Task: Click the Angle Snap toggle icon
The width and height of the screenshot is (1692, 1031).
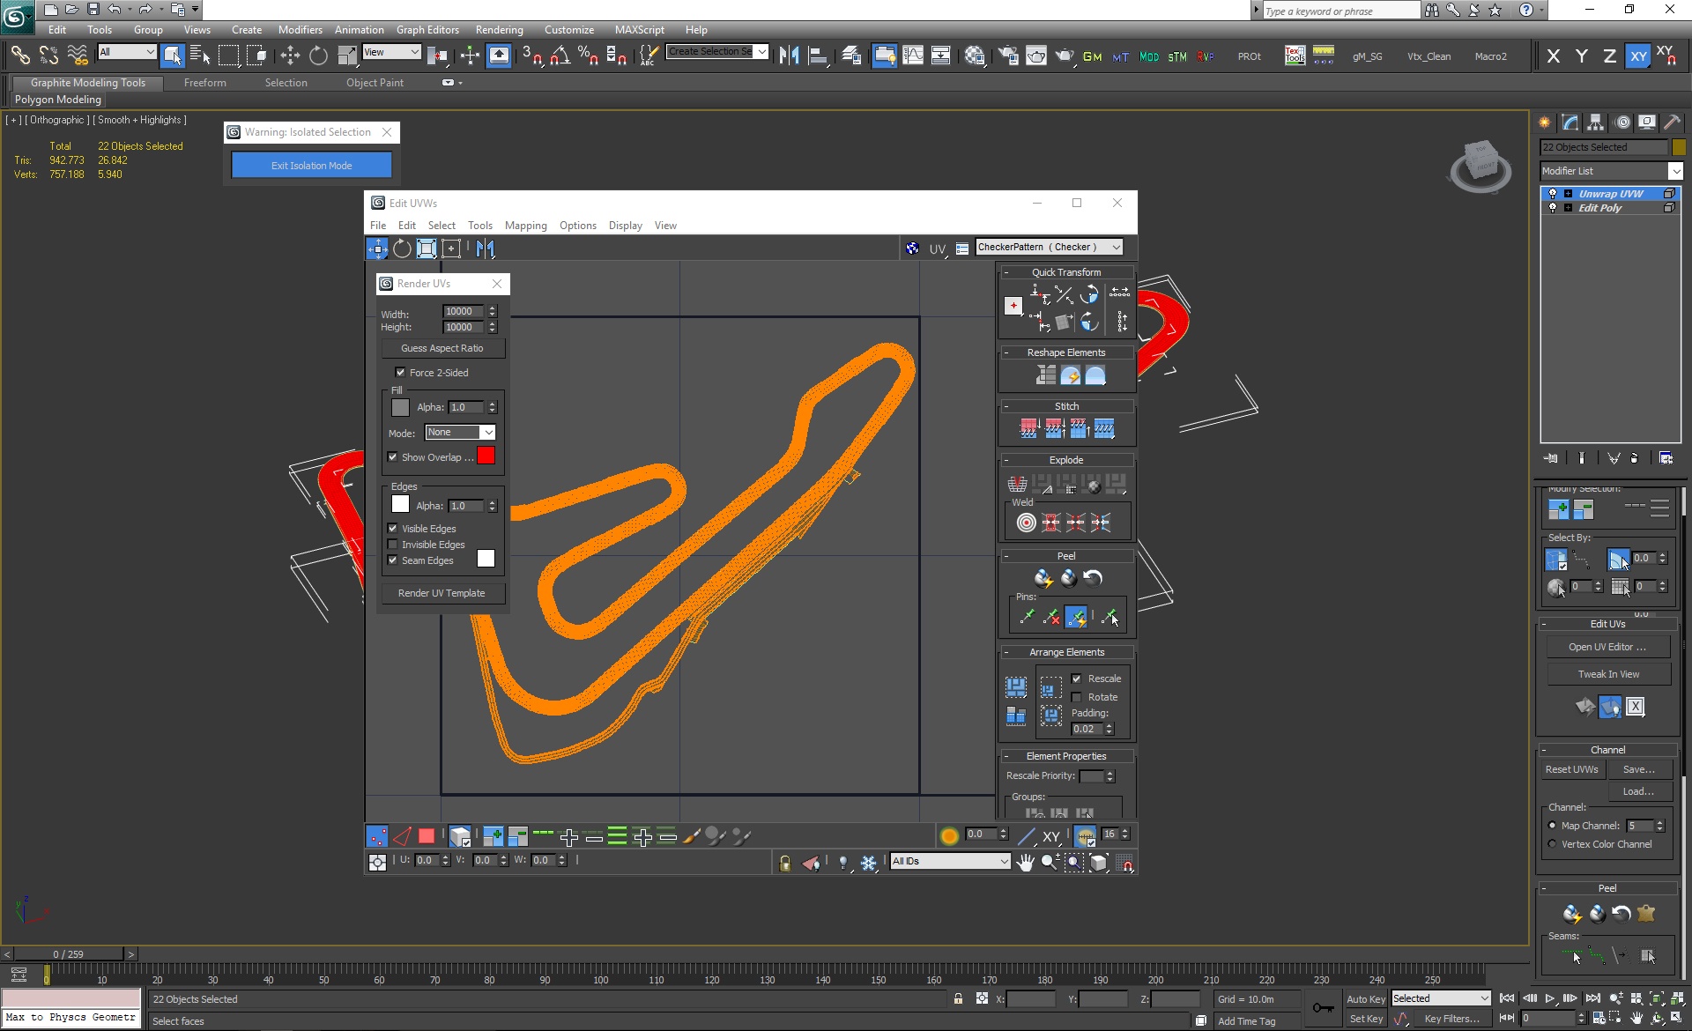Action: (560, 56)
